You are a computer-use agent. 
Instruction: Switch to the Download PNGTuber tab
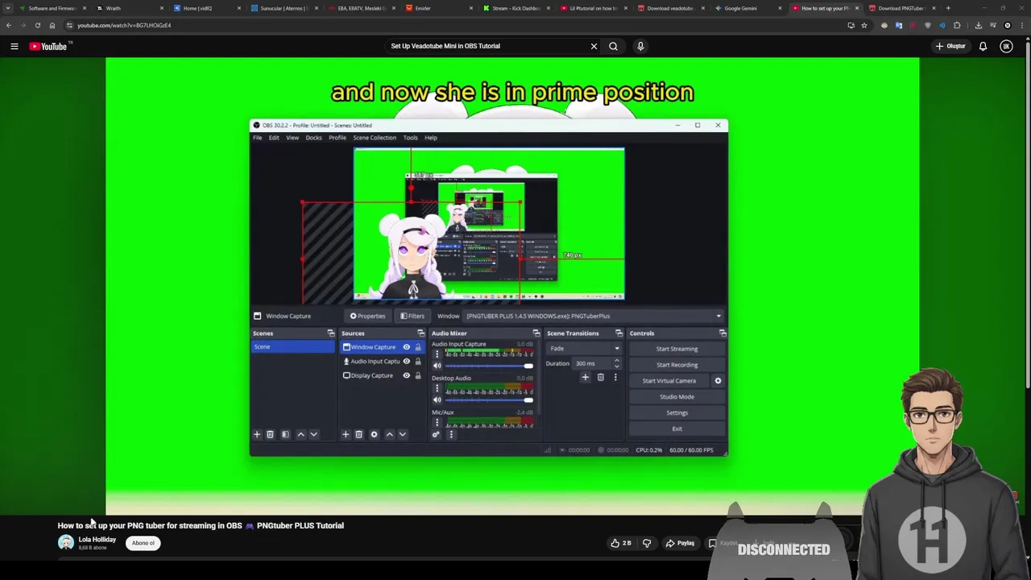point(901,8)
